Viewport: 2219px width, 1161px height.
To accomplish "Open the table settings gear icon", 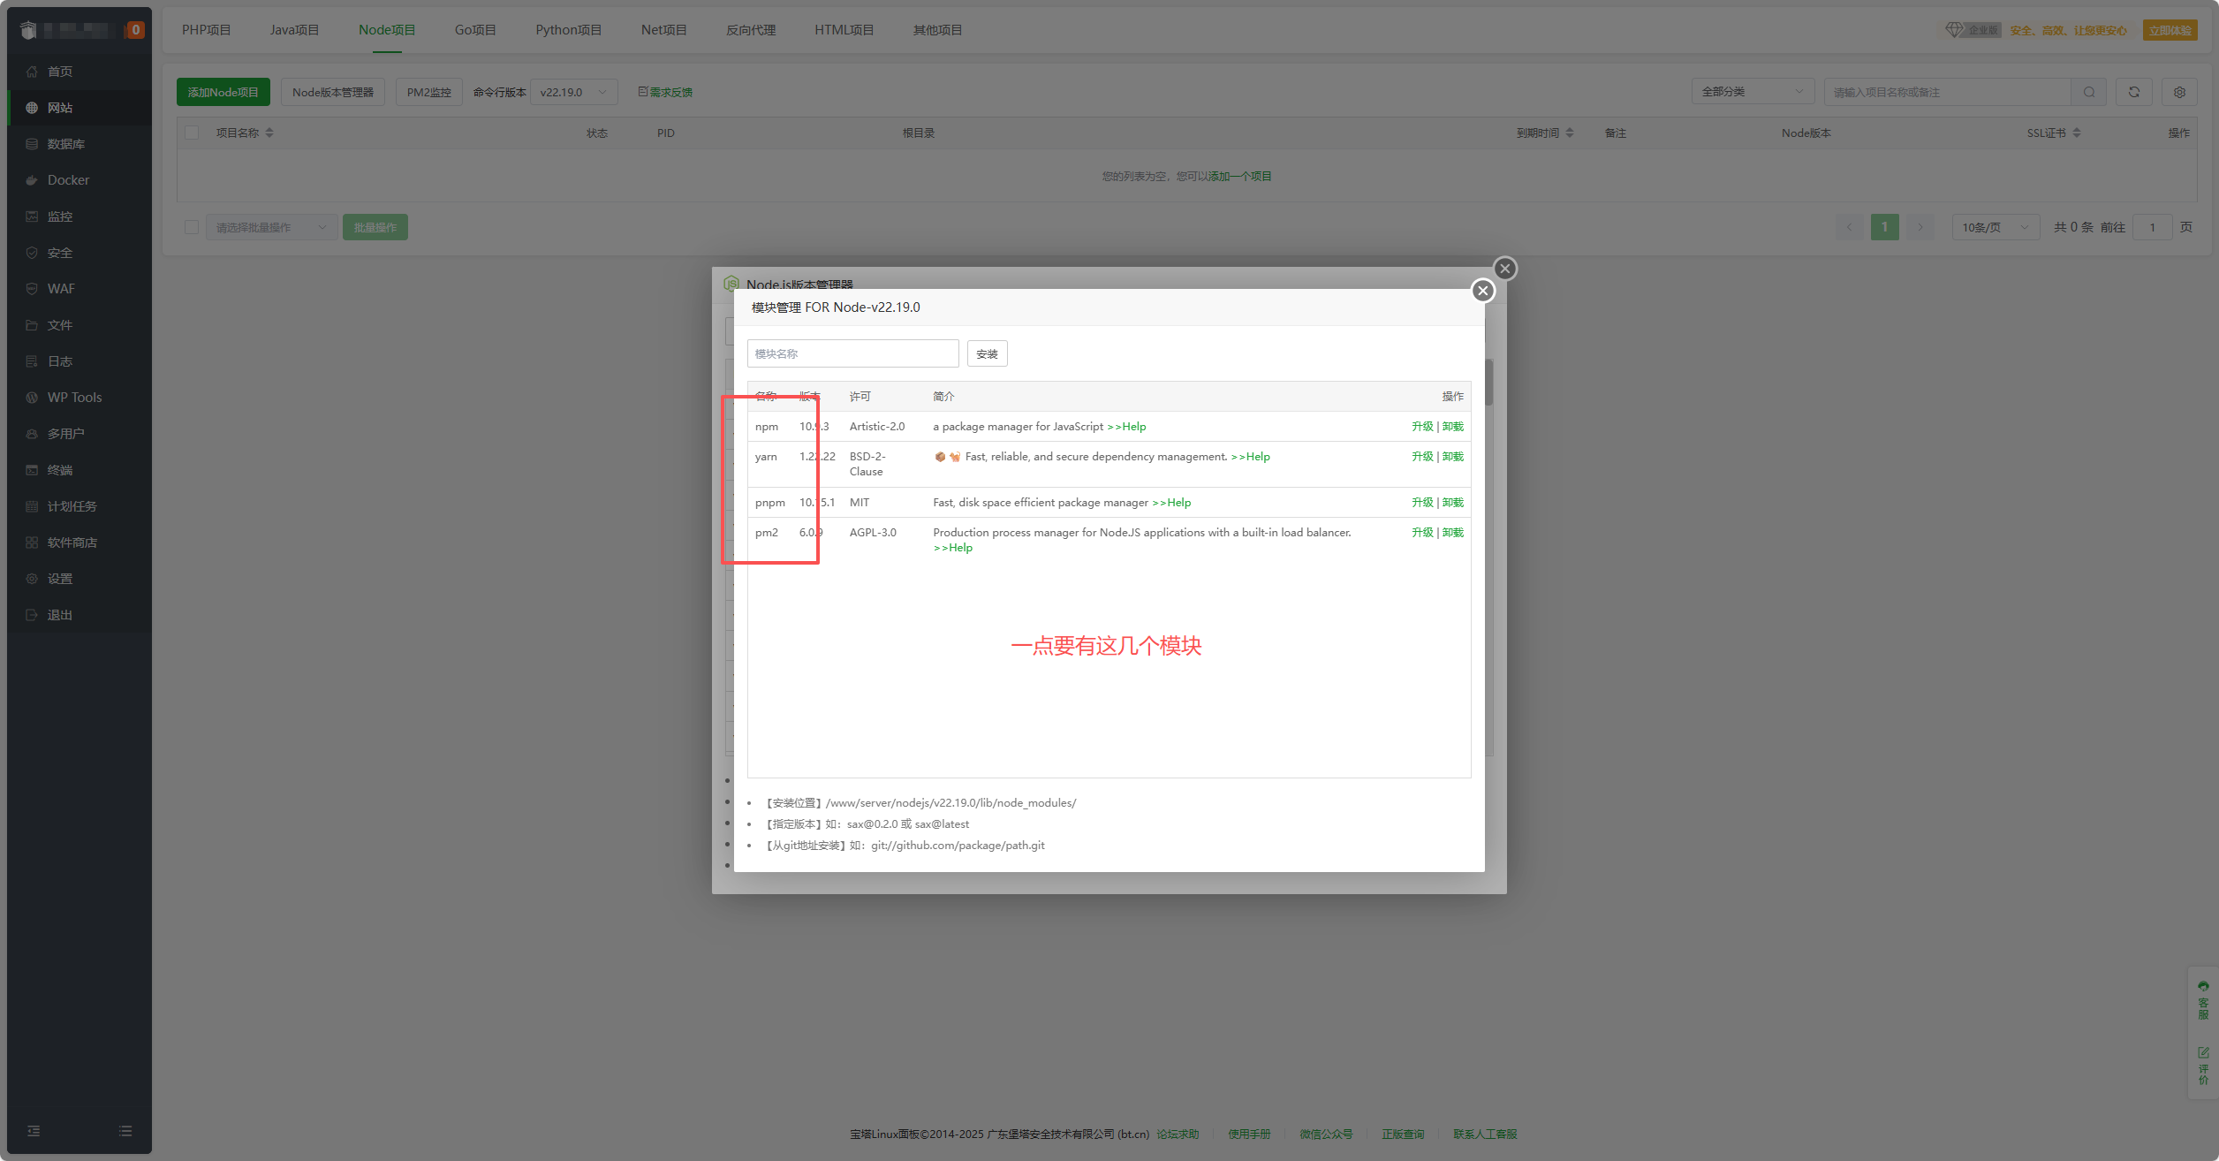I will click(2179, 92).
